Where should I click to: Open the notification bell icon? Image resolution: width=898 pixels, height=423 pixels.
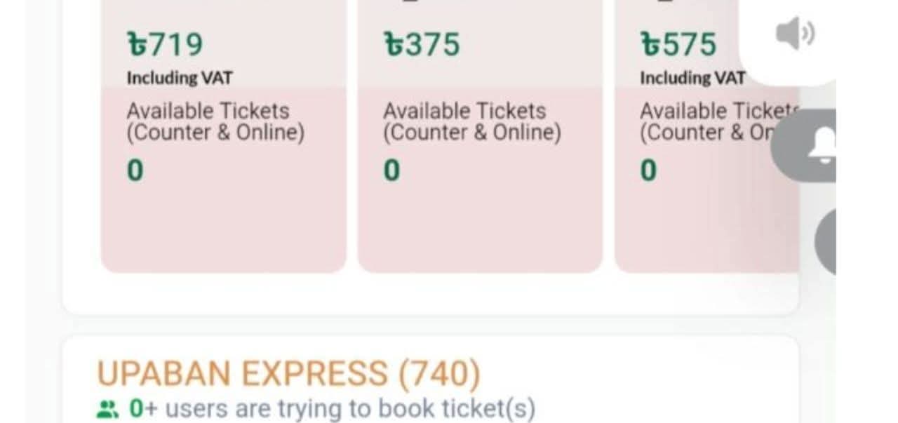tap(819, 147)
